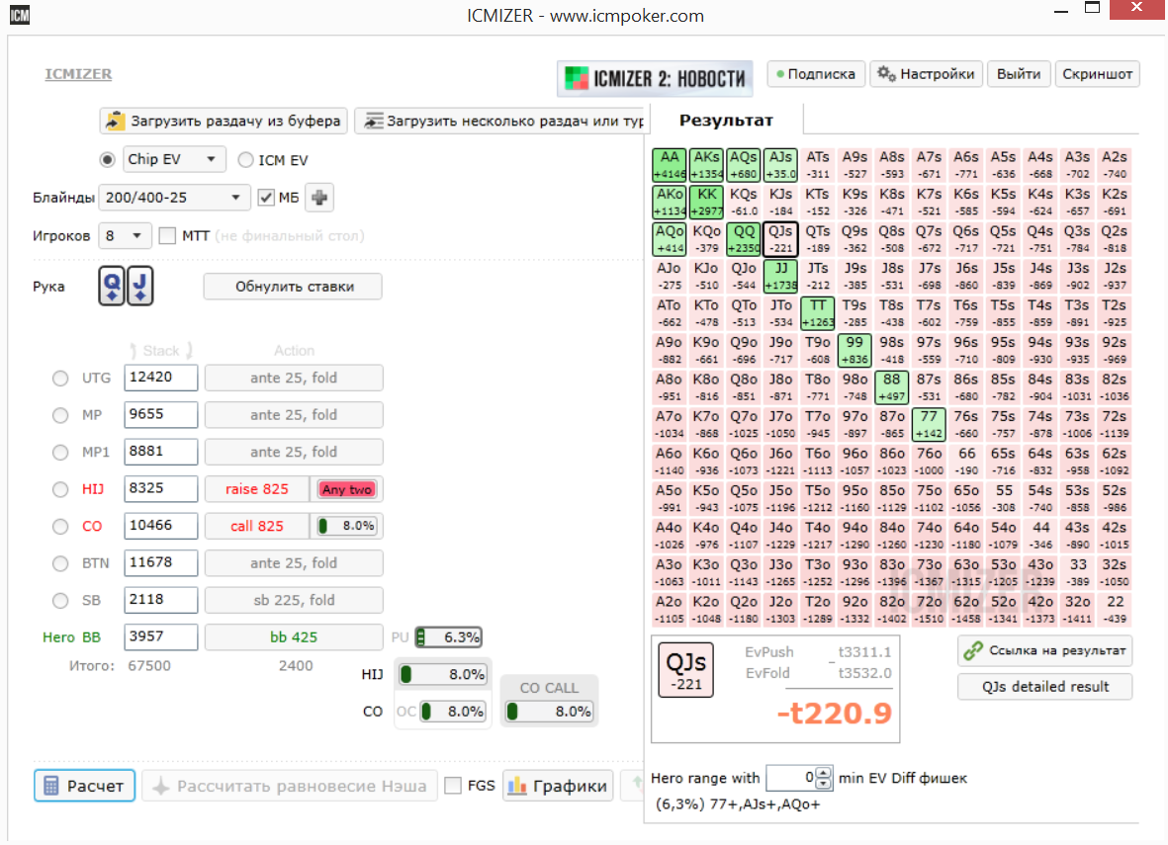Viewport: 1168px width, 845px height.
Task: Close the ICMIZER window
Action: 1136,9
